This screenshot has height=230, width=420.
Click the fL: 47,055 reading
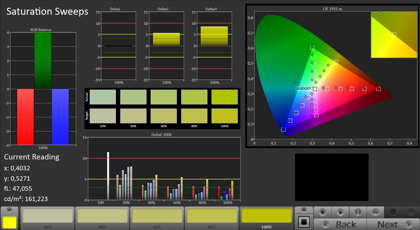coord(18,189)
